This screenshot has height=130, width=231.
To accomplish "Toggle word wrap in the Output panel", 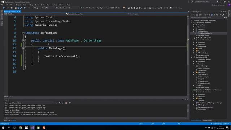I will (70, 103).
